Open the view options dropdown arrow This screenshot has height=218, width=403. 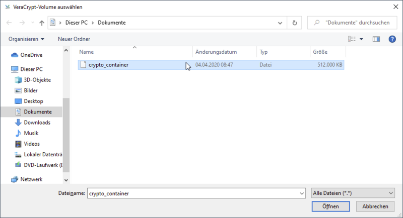pyautogui.click(x=362, y=39)
